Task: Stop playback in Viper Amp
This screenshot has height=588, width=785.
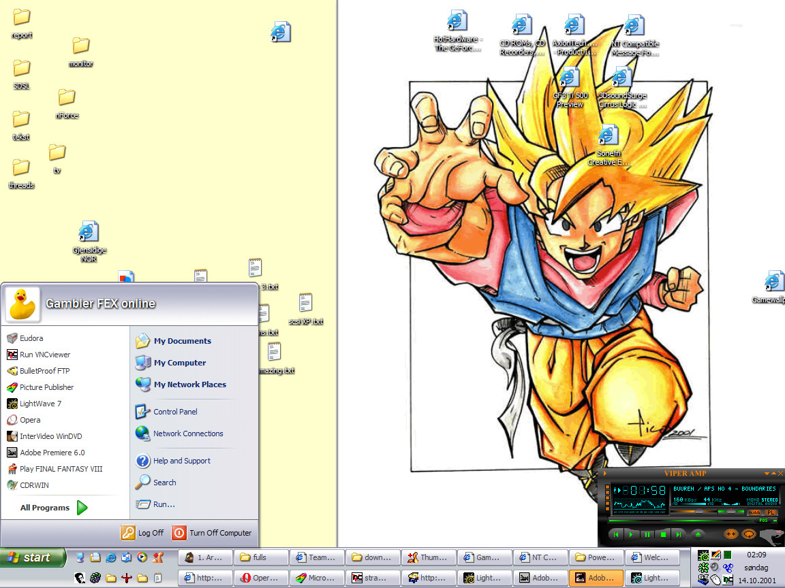Action: click(663, 534)
